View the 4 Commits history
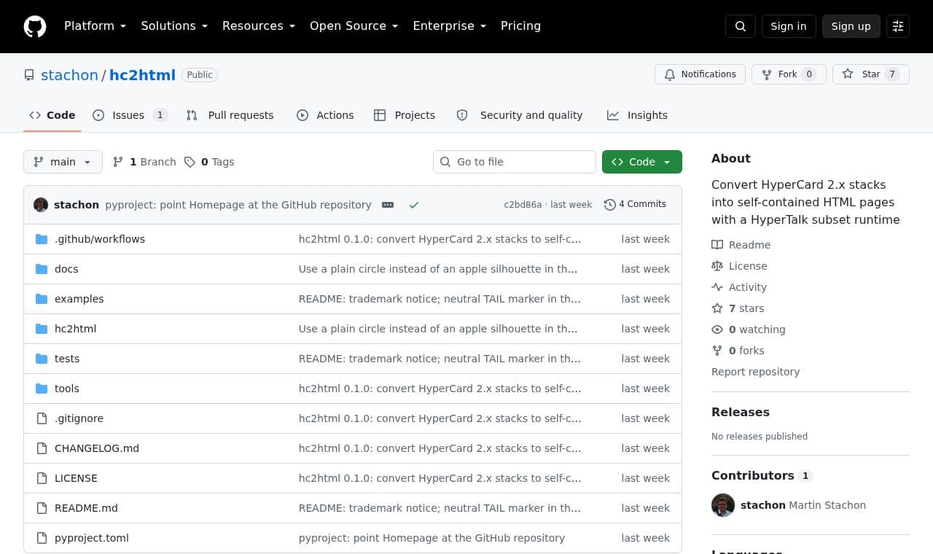 (x=635, y=205)
